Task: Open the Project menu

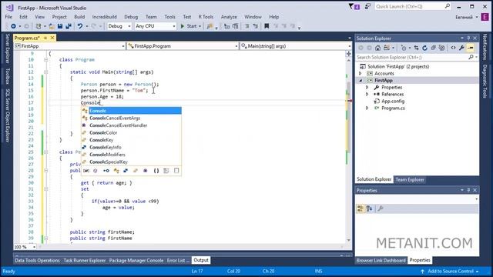Action: [x=59, y=17]
